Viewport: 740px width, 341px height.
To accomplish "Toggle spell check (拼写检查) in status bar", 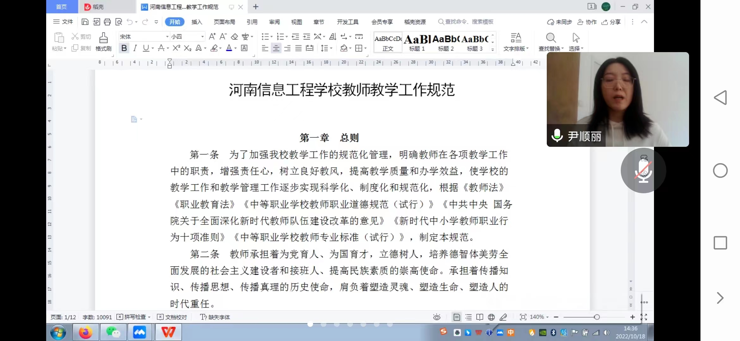I will [x=133, y=317].
